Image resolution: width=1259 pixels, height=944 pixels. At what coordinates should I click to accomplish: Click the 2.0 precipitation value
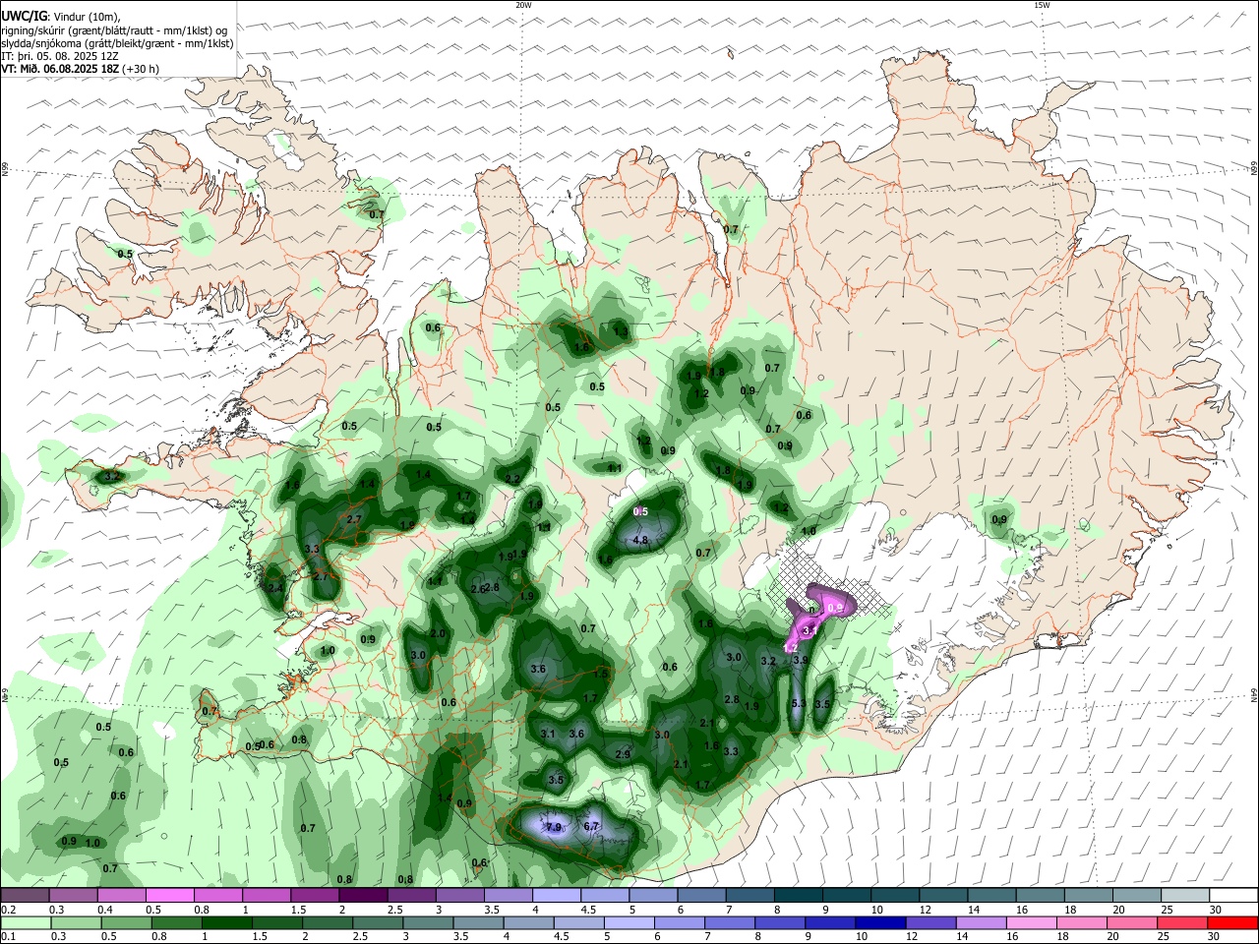pos(438,633)
